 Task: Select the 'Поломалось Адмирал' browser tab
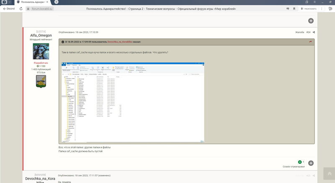pos(33,2)
